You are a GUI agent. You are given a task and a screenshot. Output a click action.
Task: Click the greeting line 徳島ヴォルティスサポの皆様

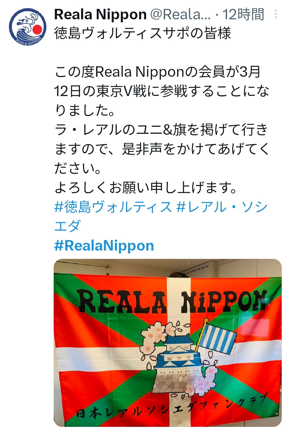coord(143,34)
